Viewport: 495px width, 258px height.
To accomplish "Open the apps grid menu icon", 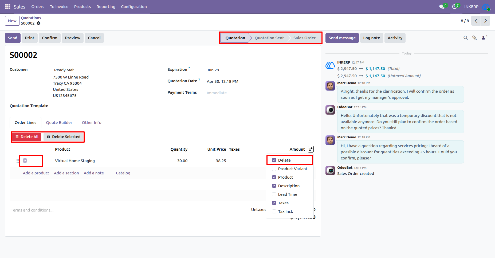I will click(8, 6).
